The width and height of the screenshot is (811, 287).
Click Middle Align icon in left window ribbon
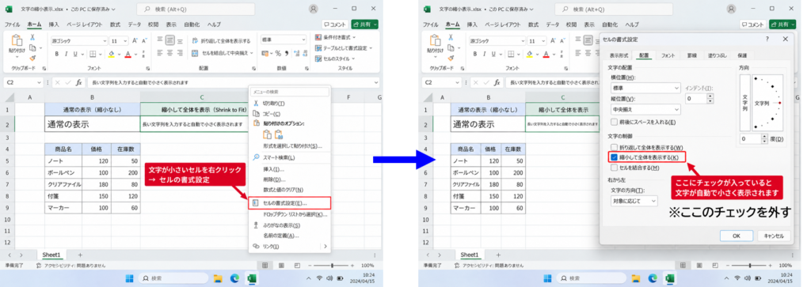pyautogui.click(x=169, y=40)
